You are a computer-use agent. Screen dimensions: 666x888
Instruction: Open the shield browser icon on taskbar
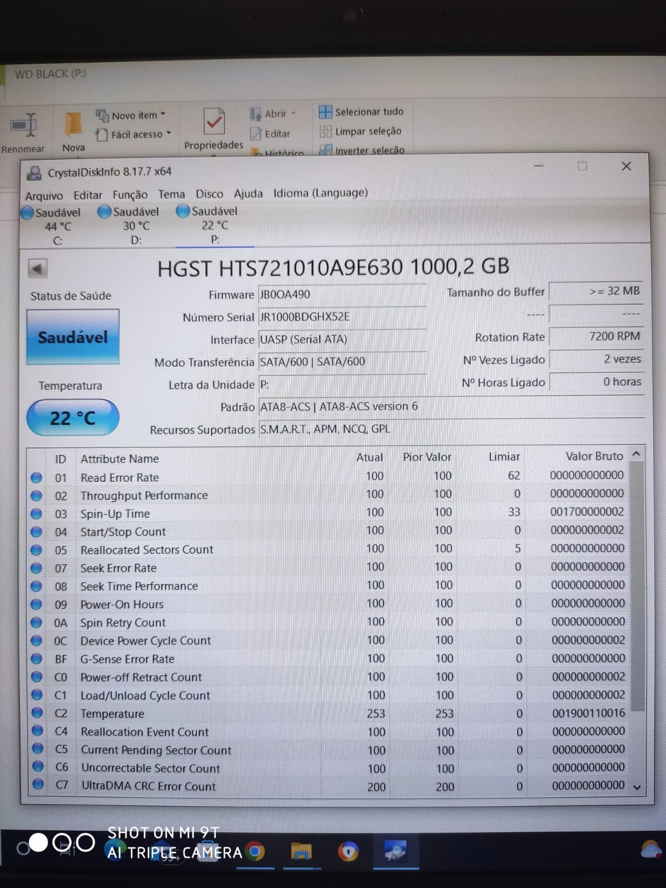[x=349, y=851]
